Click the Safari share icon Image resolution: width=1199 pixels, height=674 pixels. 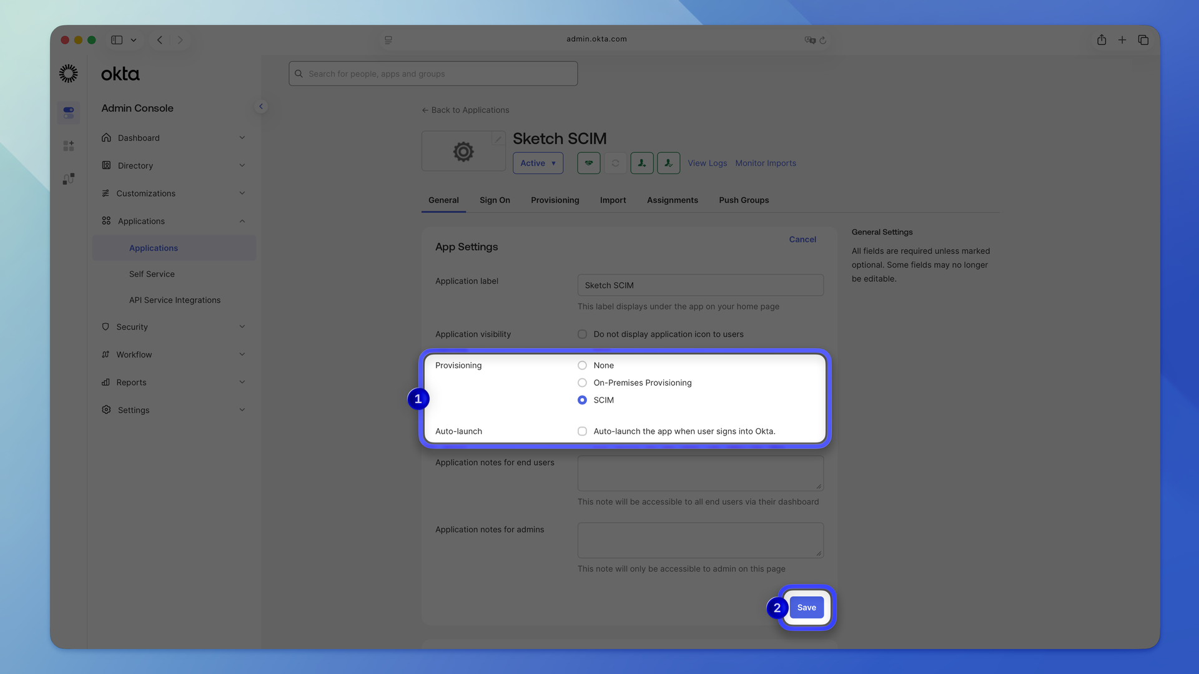pos(1102,40)
